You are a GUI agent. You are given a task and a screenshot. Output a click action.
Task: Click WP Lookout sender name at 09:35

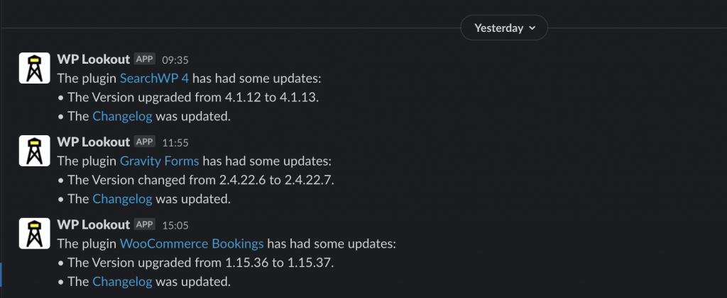pyautogui.click(x=94, y=59)
